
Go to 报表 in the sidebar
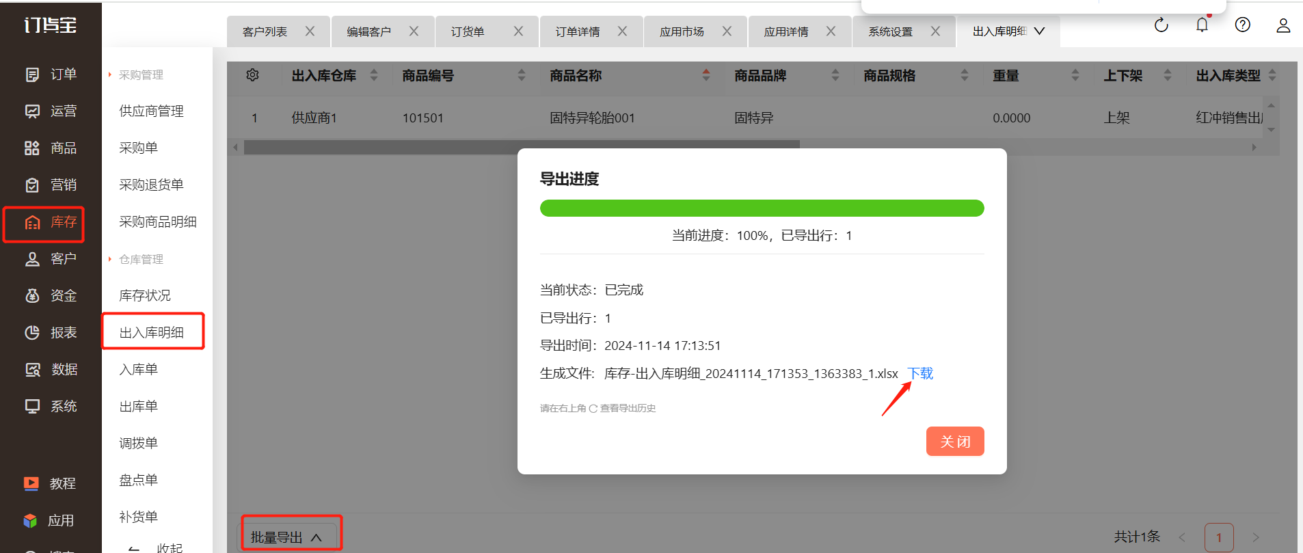(x=51, y=333)
